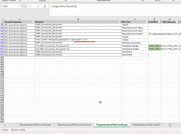Open the Insert Function fx dialog
181x134 pixels.
tap(45, 6)
